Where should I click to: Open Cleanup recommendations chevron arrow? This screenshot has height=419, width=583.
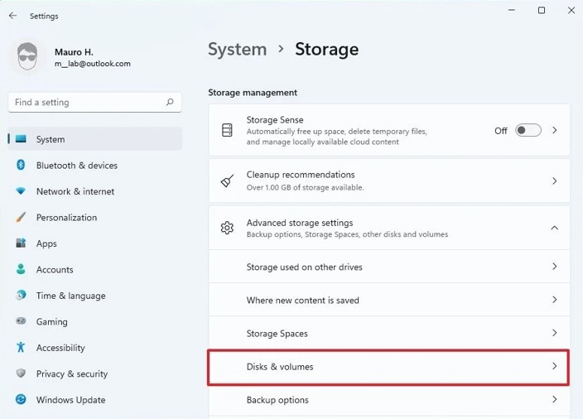coord(554,181)
